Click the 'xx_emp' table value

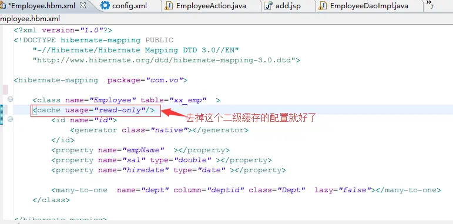[188, 100]
